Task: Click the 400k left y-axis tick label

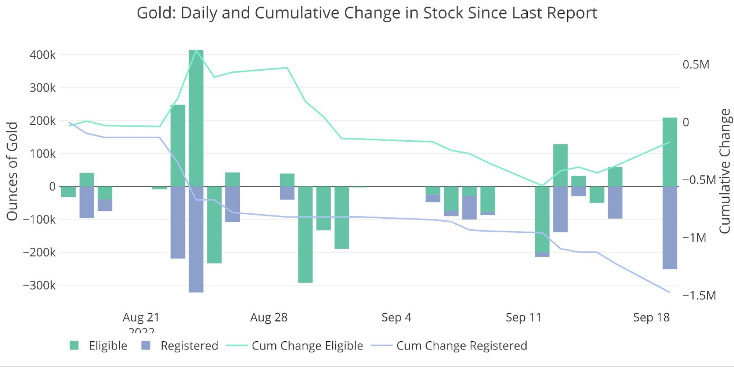Action: pyautogui.click(x=43, y=55)
